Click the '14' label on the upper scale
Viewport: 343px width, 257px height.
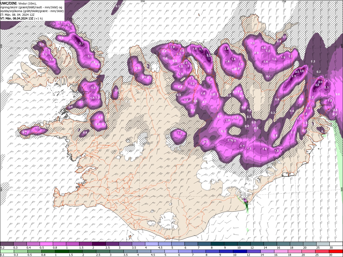coord(265,248)
